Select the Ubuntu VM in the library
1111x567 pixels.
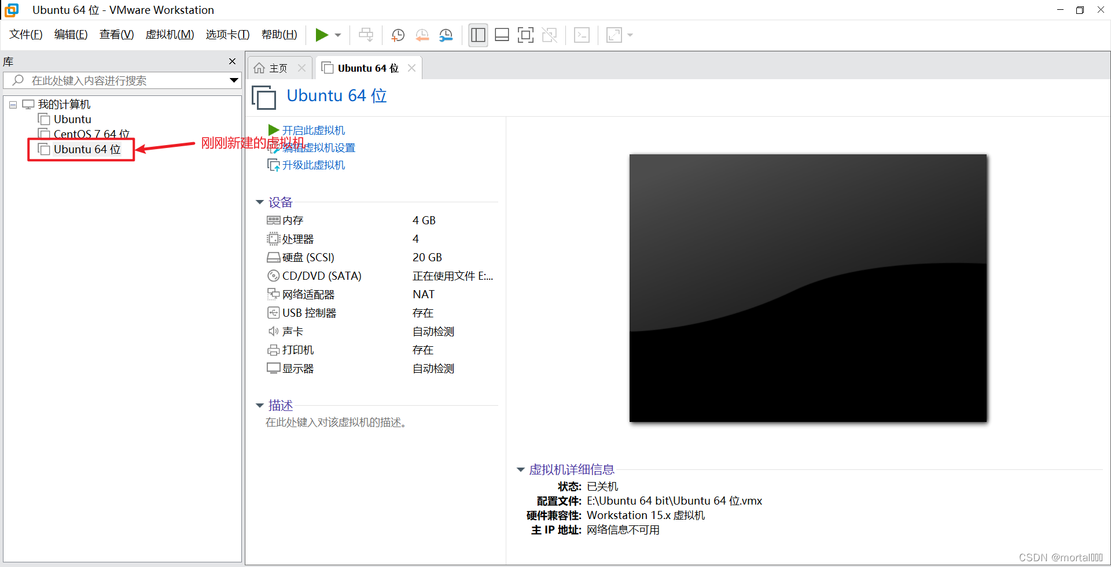[x=72, y=119]
